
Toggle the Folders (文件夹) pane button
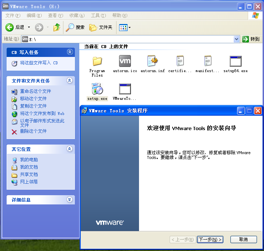point(101,27)
